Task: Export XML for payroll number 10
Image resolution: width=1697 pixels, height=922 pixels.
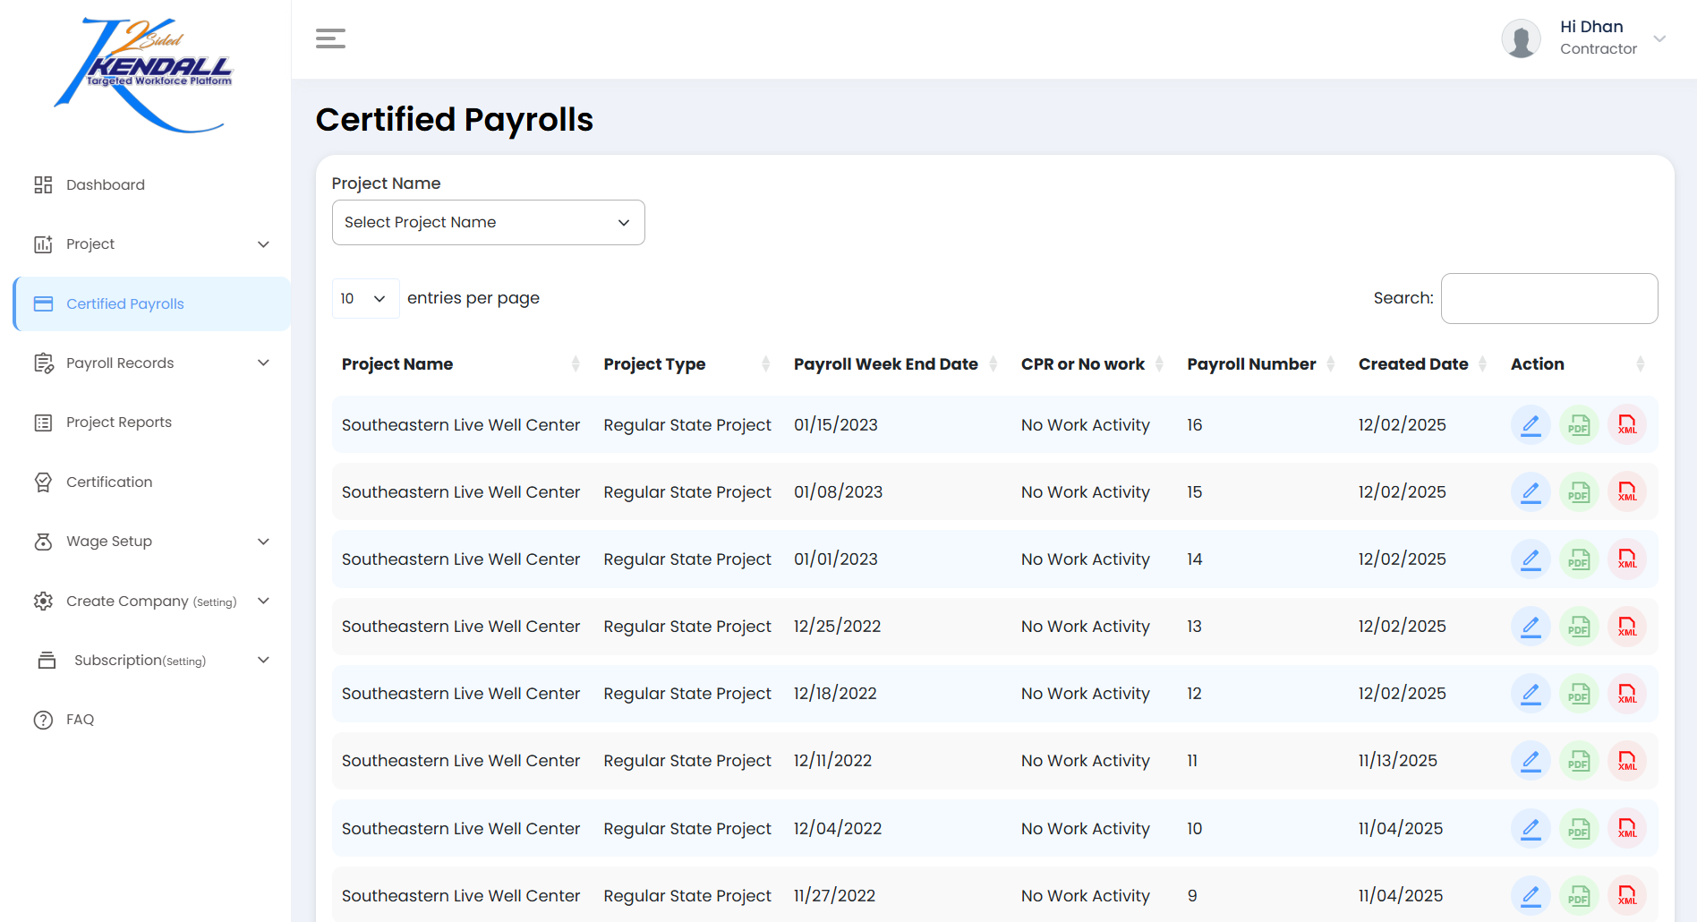Action: (1626, 829)
